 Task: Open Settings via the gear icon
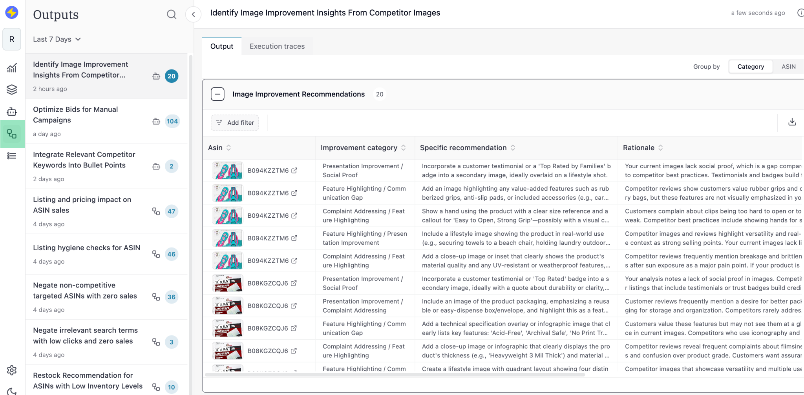[12, 370]
